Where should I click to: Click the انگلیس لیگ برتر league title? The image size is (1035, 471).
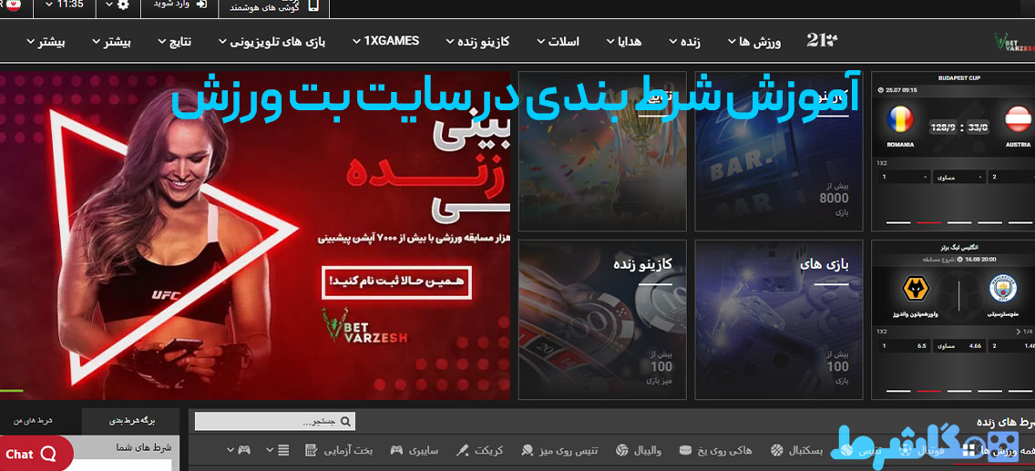(959, 247)
